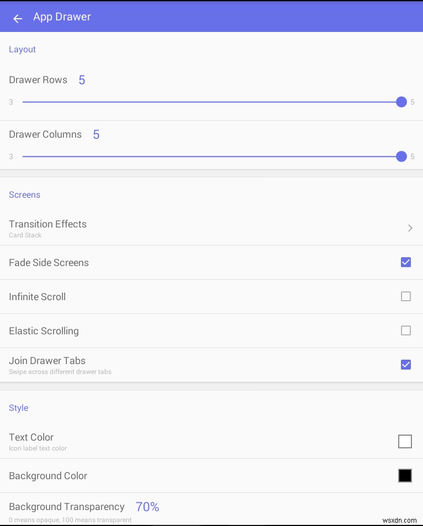423x526 pixels.
Task: Enable Elastic Scrolling
Action: (406, 330)
